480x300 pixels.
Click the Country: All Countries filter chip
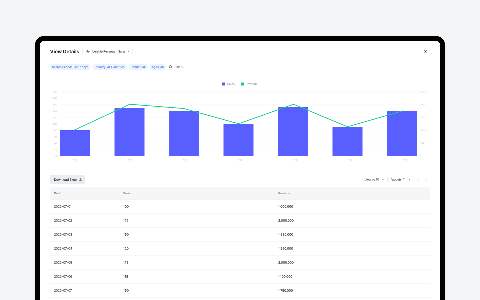pos(109,67)
